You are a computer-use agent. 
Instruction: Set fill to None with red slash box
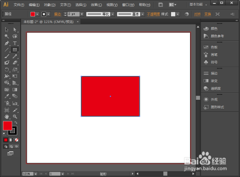pyautogui.click(x=17, y=140)
